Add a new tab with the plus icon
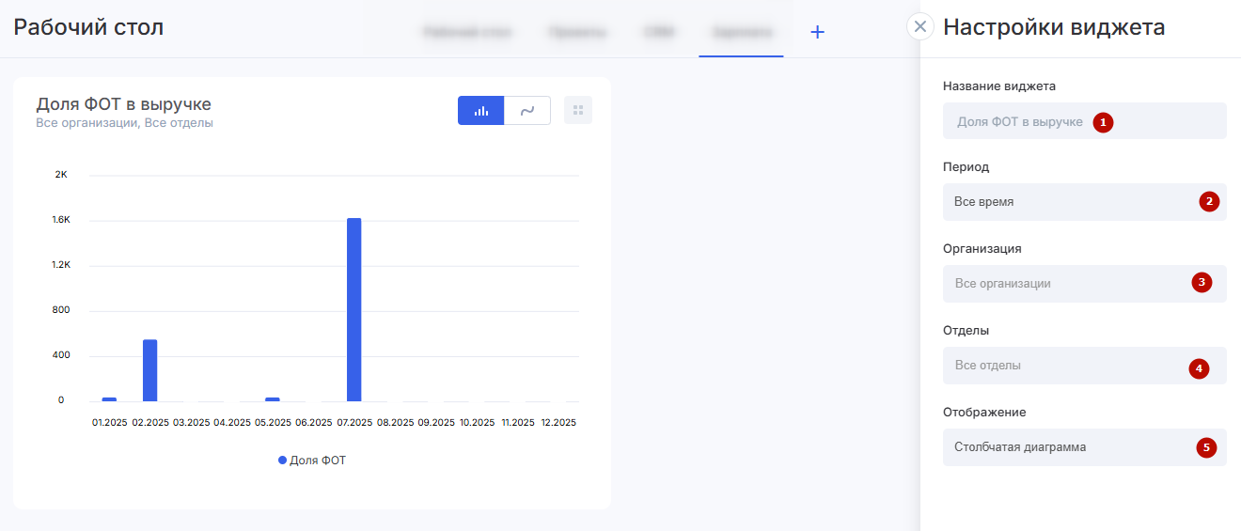Image resolution: width=1241 pixels, height=531 pixels. 817,32
